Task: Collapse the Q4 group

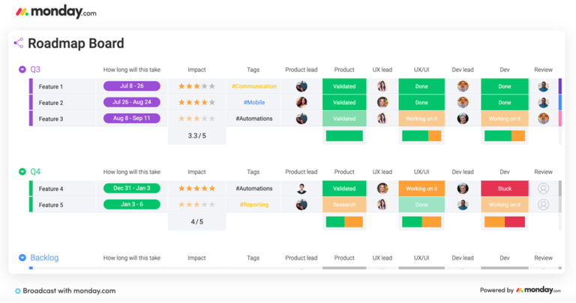Action: (22, 172)
